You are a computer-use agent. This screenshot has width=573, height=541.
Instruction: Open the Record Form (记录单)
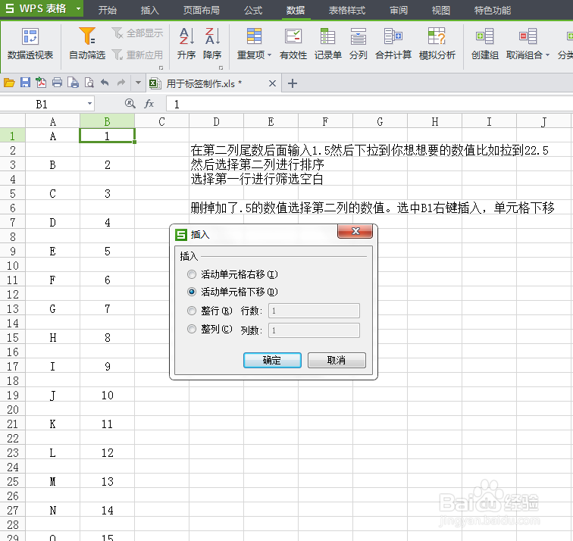327,44
